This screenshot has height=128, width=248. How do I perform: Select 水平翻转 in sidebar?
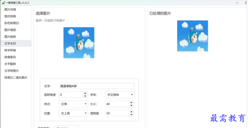(16, 64)
